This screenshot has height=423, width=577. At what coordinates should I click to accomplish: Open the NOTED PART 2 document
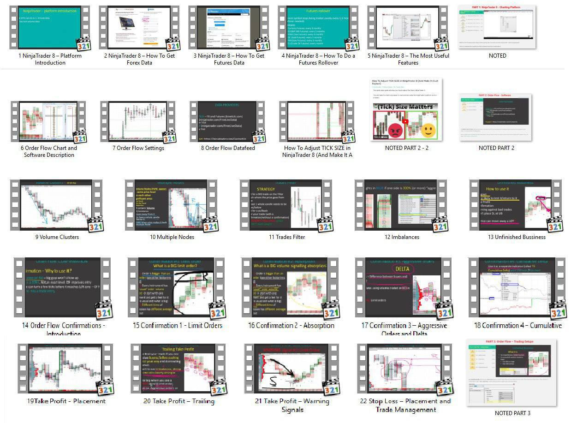(496, 118)
